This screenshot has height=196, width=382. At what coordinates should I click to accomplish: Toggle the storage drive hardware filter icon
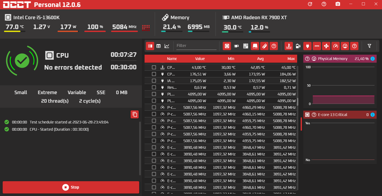(255, 46)
